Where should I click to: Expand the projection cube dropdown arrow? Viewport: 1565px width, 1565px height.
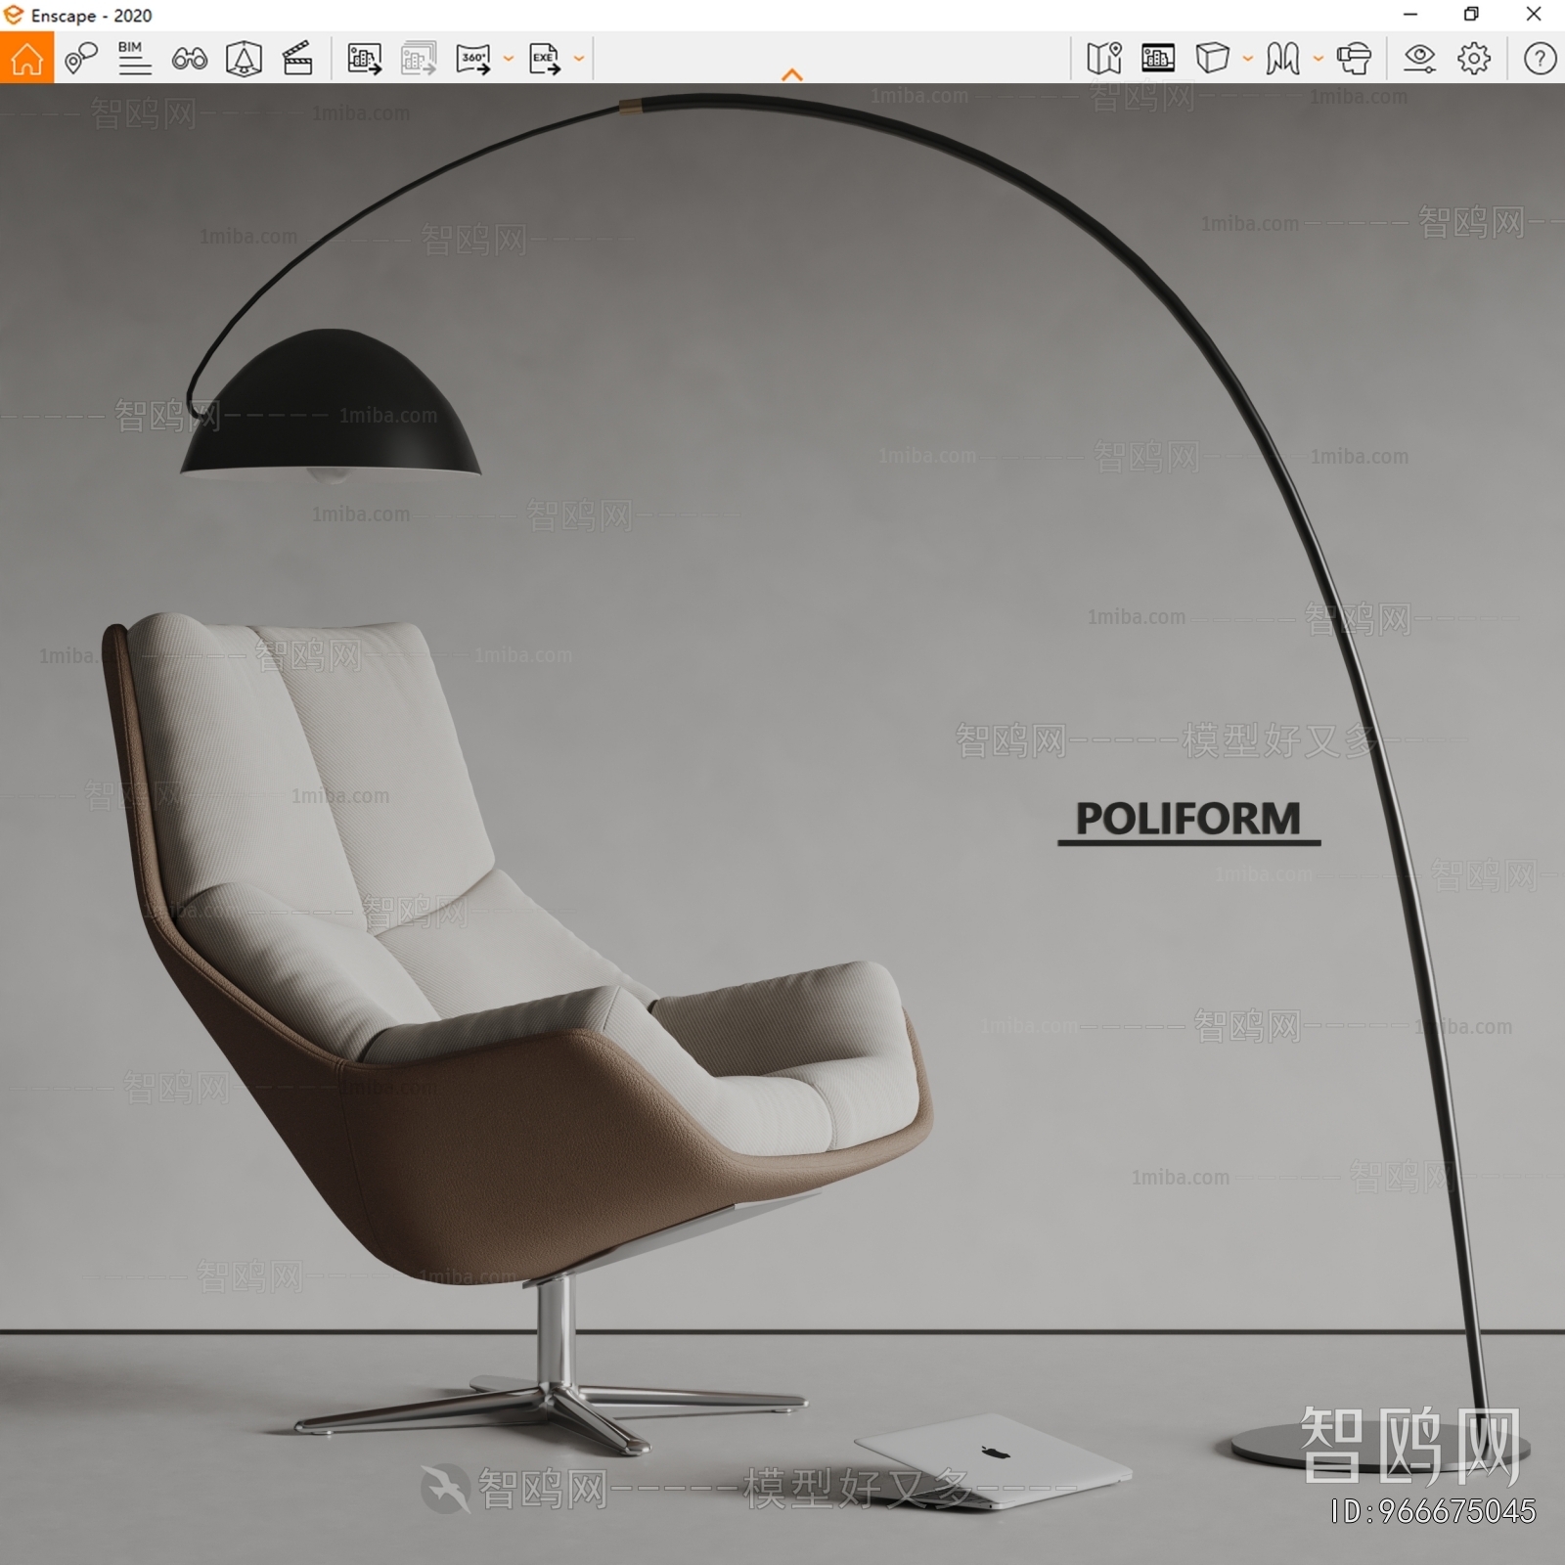tap(1248, 59)
